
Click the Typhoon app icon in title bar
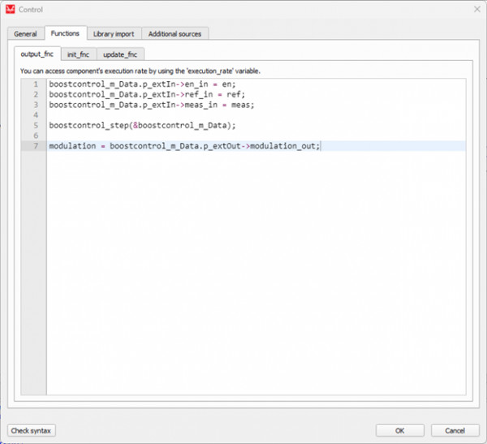tap(11, 9)
